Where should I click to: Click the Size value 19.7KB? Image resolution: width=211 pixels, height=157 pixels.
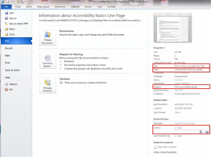[x=178, y=52]
